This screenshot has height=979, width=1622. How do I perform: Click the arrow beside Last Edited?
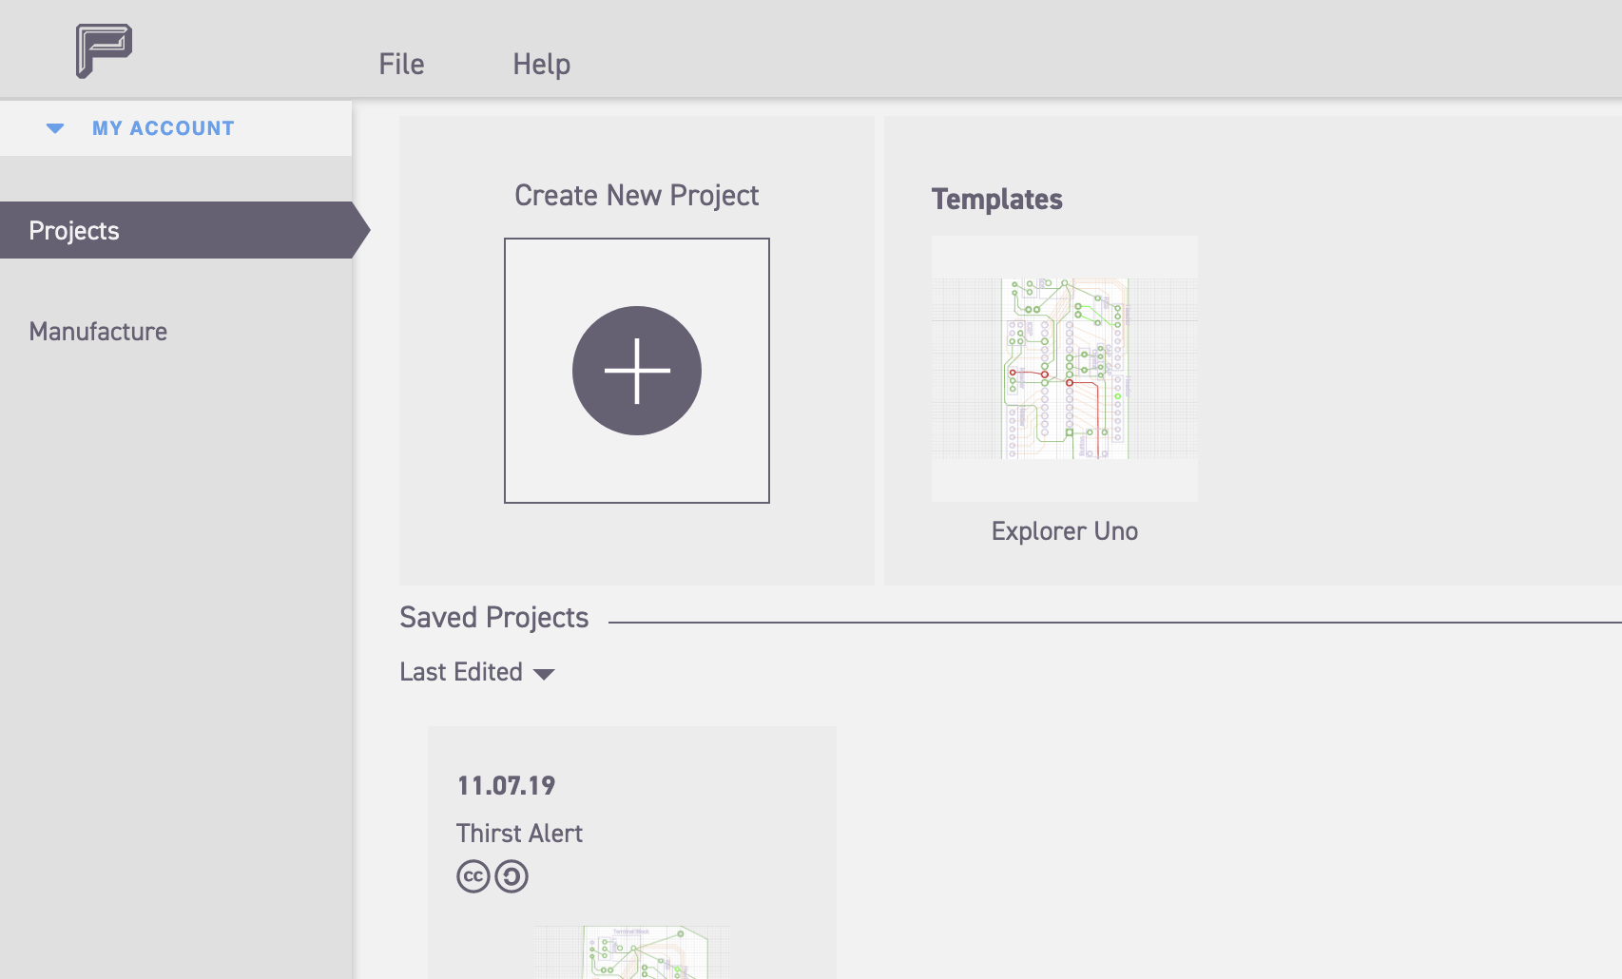[544, 674]
